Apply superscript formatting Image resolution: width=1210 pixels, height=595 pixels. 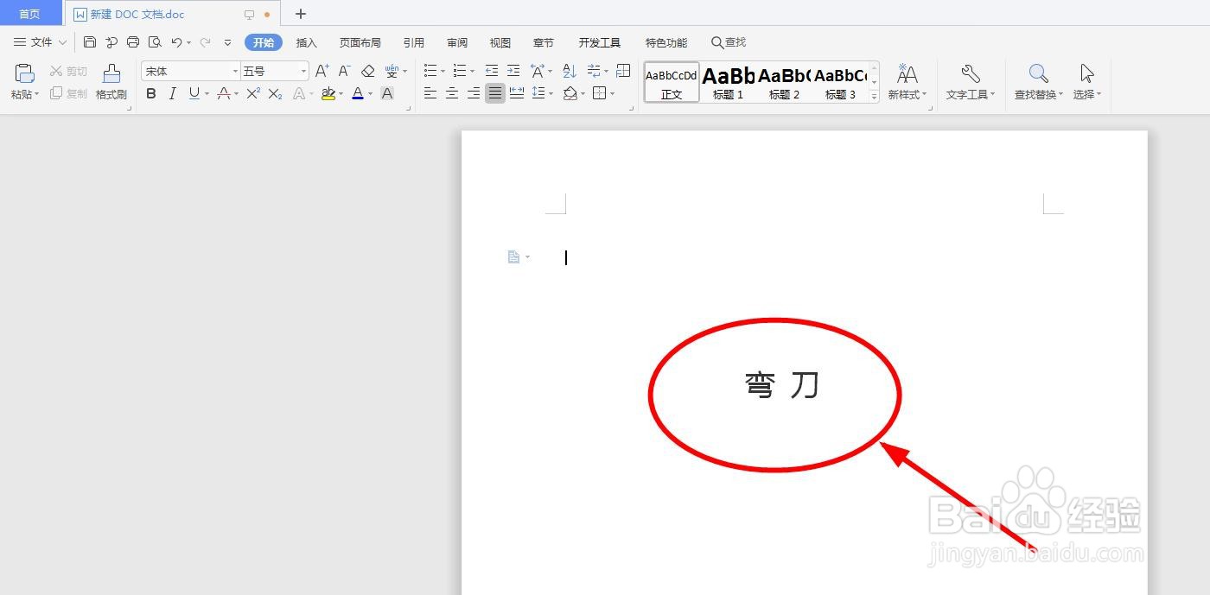(x=252, y=93)
